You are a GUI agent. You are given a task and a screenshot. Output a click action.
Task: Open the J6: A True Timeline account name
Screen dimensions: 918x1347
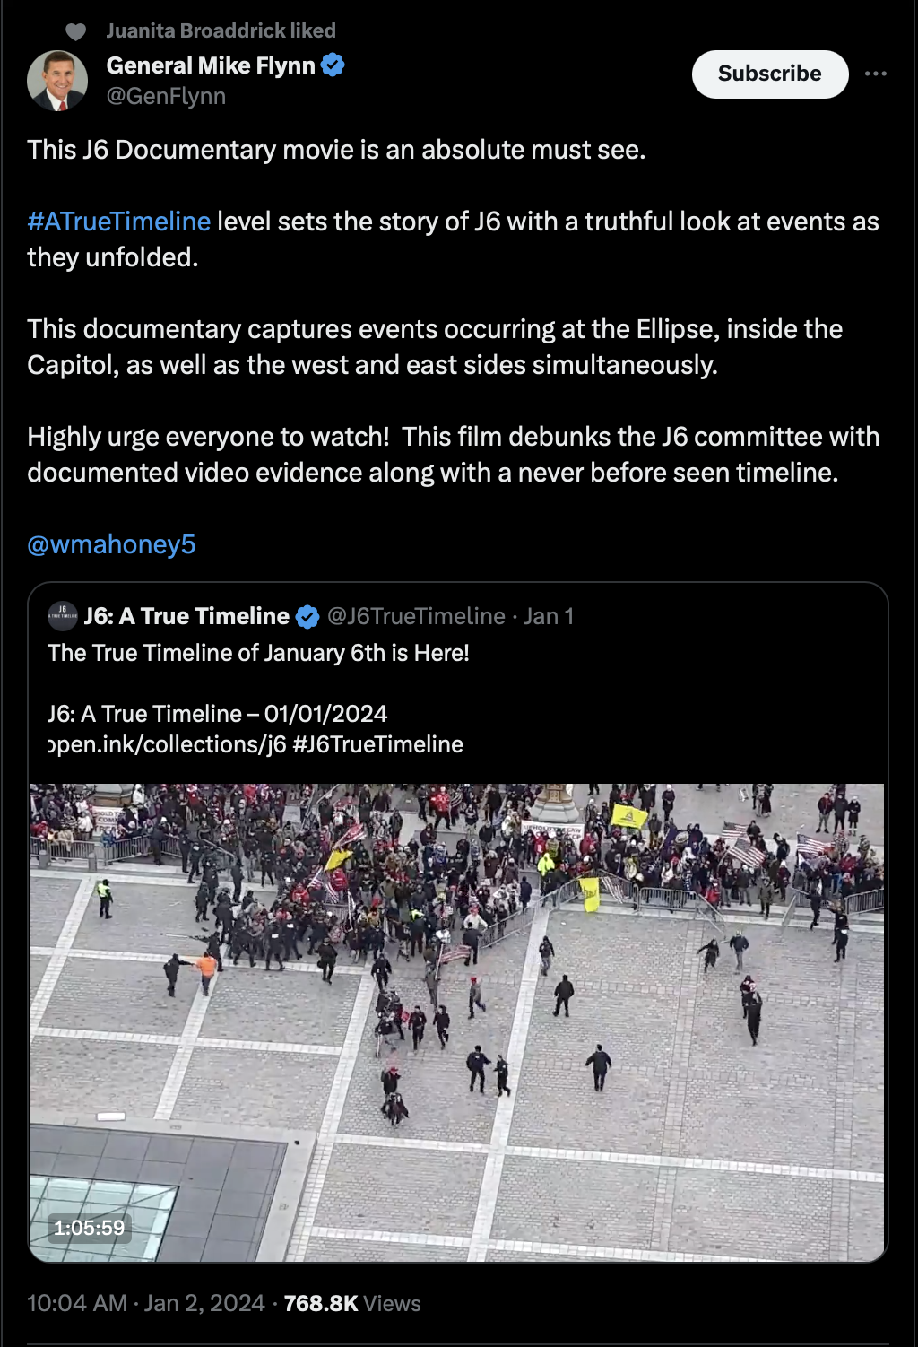click(x=186, y=616)
